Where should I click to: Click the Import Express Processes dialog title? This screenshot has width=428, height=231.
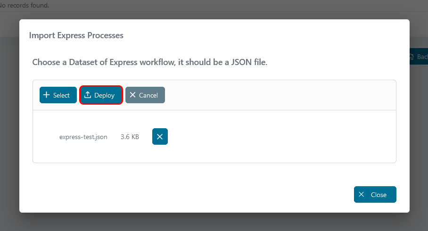pyautogui.click(x=76, y=35)
